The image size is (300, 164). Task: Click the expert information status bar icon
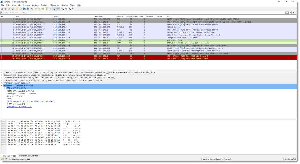tap(3, 159)
